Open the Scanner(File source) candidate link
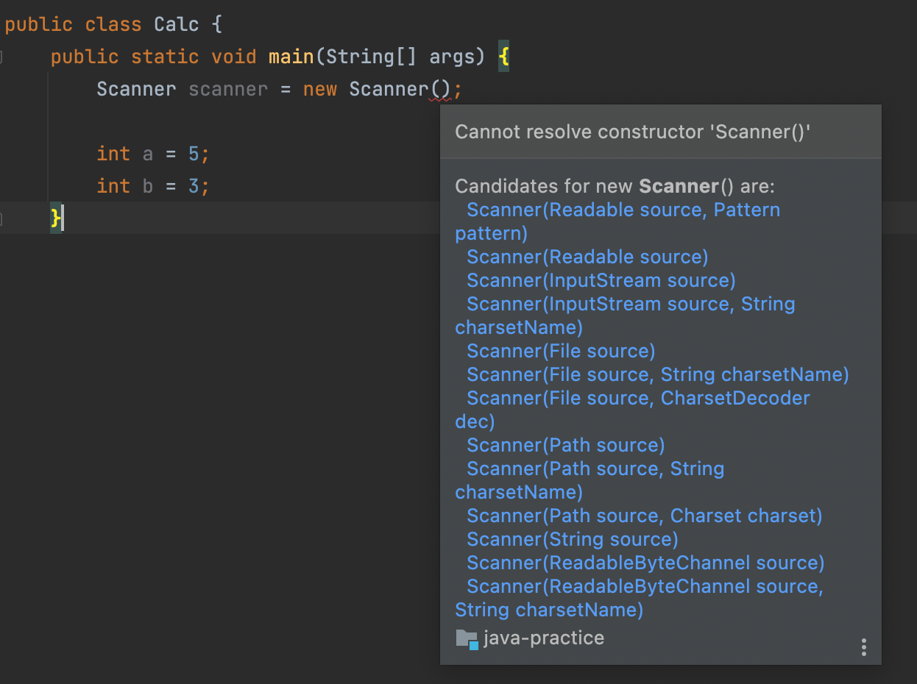This screenshot has width=917, height=684. [x=559, y=351]
